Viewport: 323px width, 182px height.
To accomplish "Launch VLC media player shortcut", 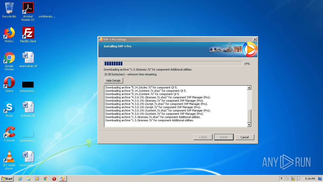I will (9, 160).
